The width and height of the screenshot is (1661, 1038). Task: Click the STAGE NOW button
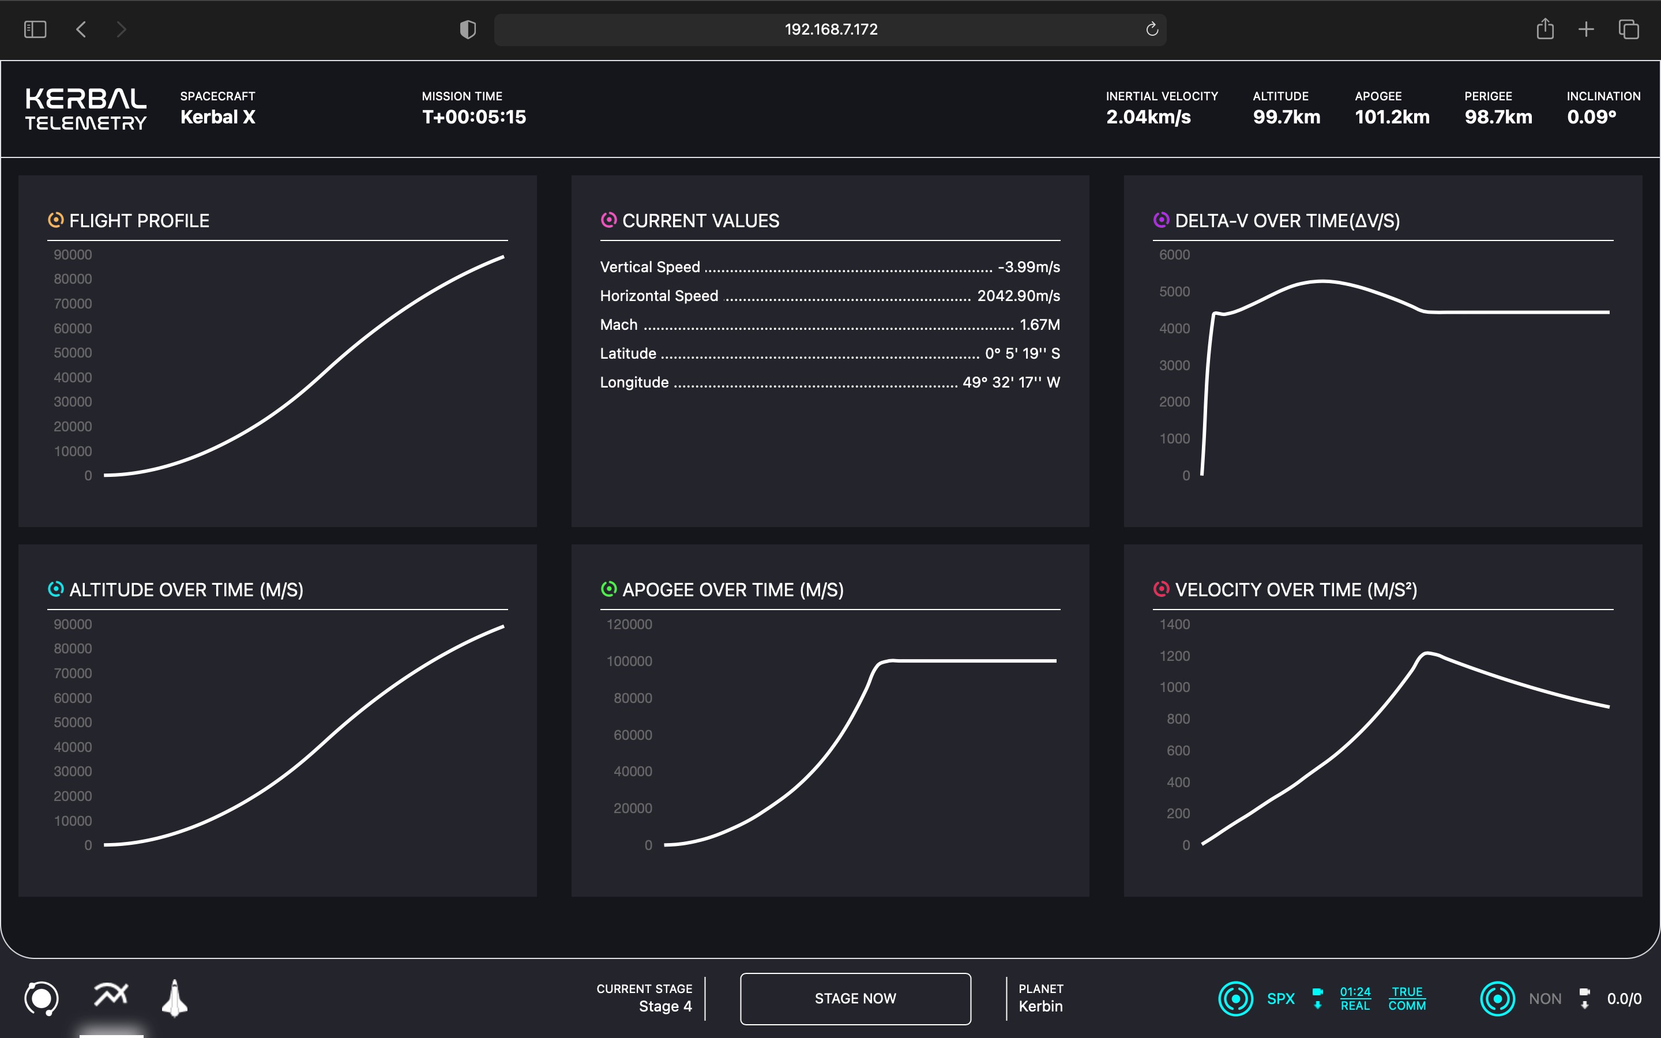(855, 998)
